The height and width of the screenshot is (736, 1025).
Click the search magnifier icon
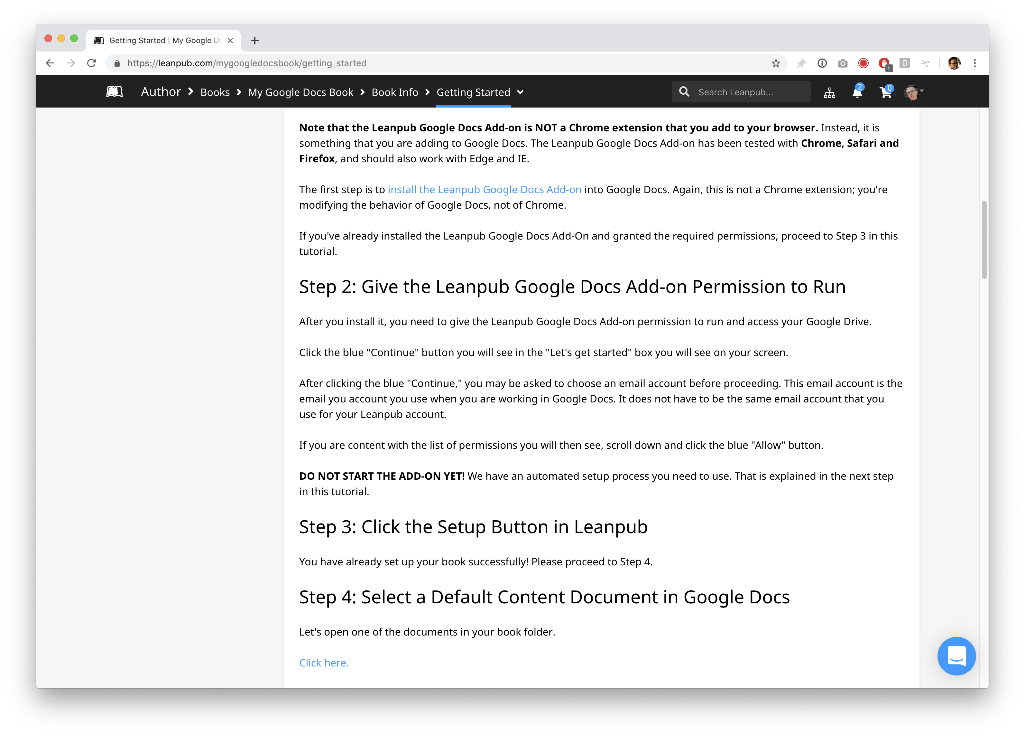(684, 92)
